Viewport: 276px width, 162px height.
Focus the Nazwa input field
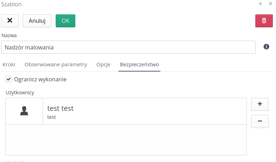click(128, 47)
